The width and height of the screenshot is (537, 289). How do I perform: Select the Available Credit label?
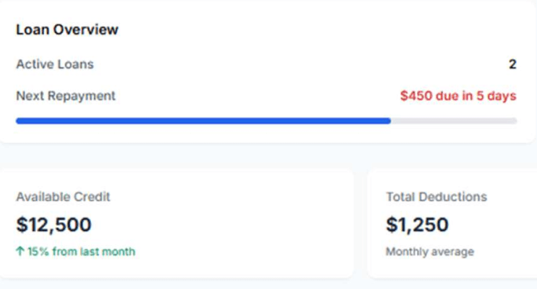point(63,197)
